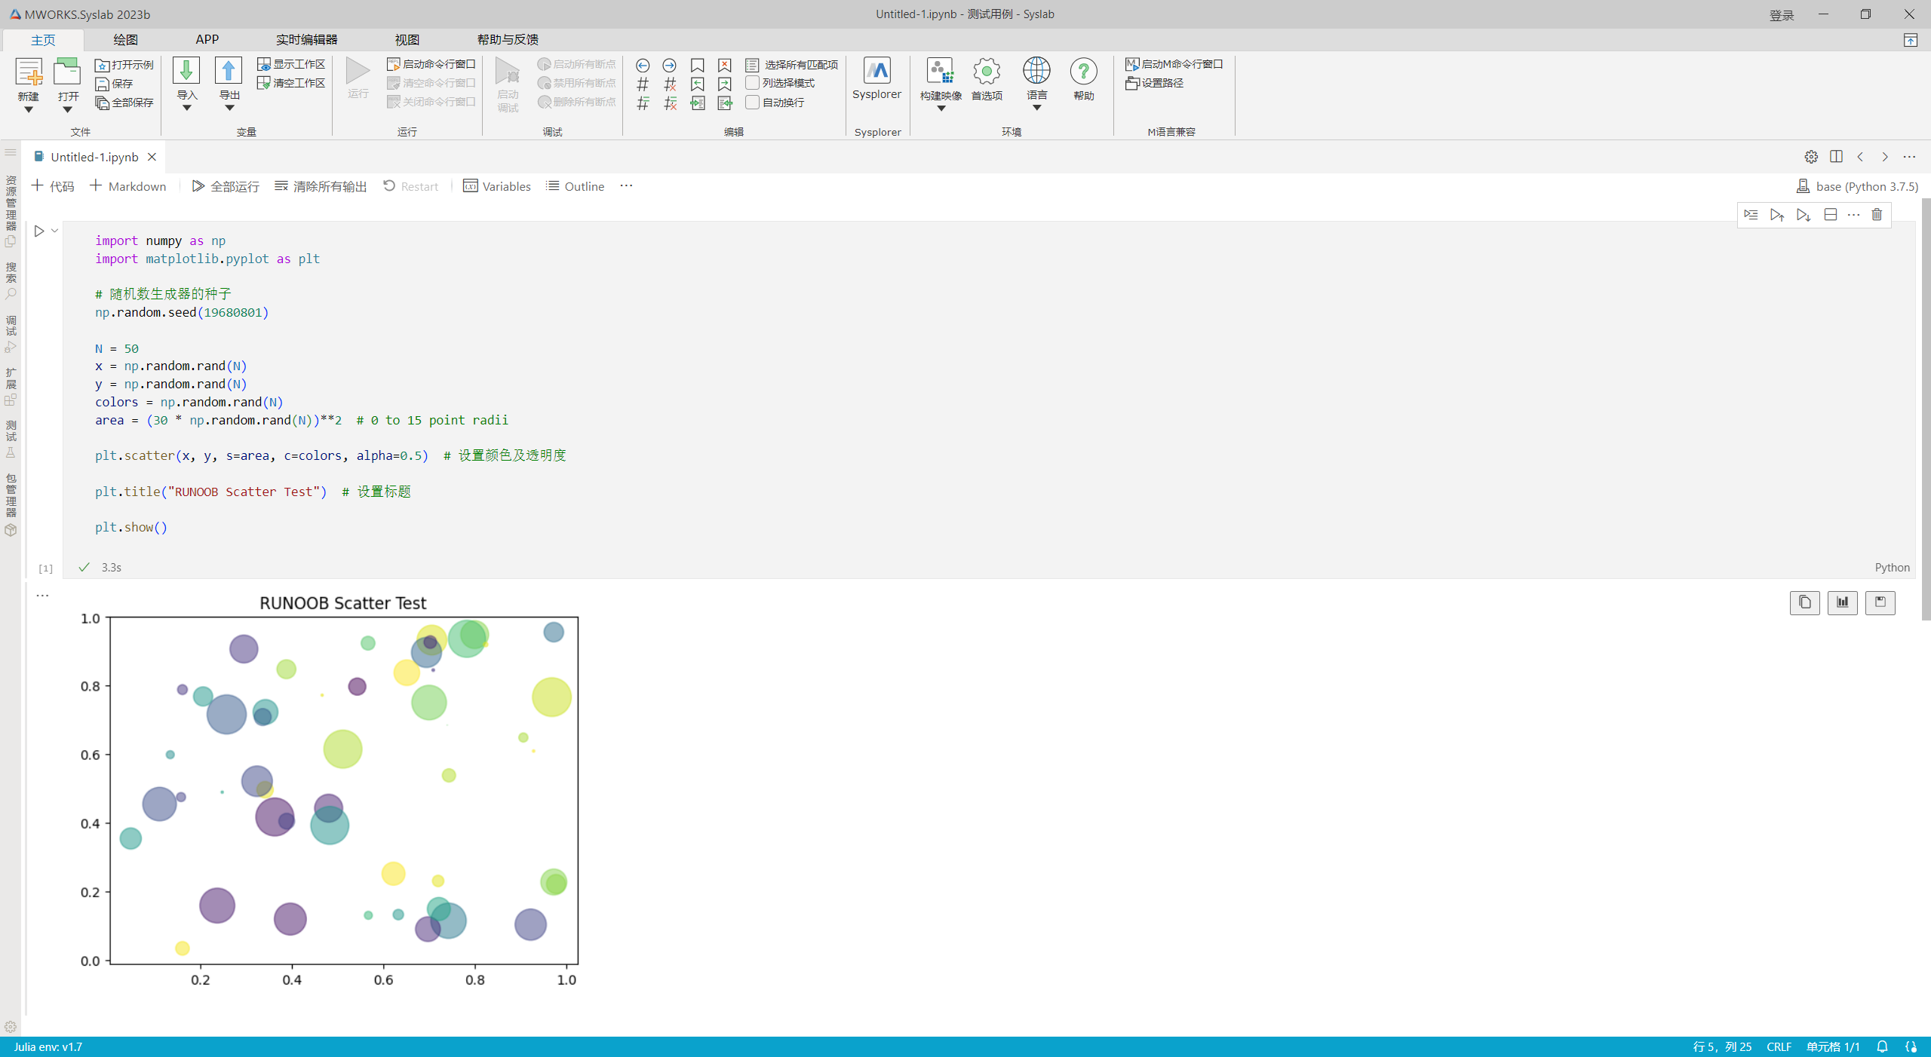Switch to the 绘图 ribbon tab
Image resolution: width=1931 pixels, height=1057 pixels.
click(125, 39)
